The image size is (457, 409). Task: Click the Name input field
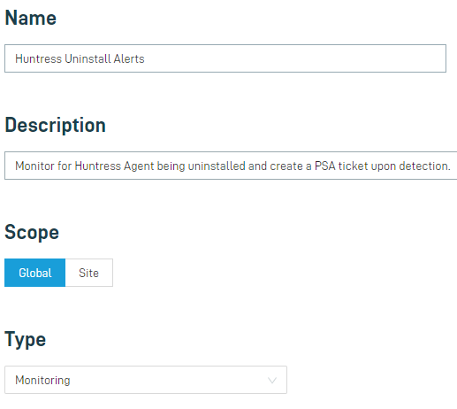point(225,58)
